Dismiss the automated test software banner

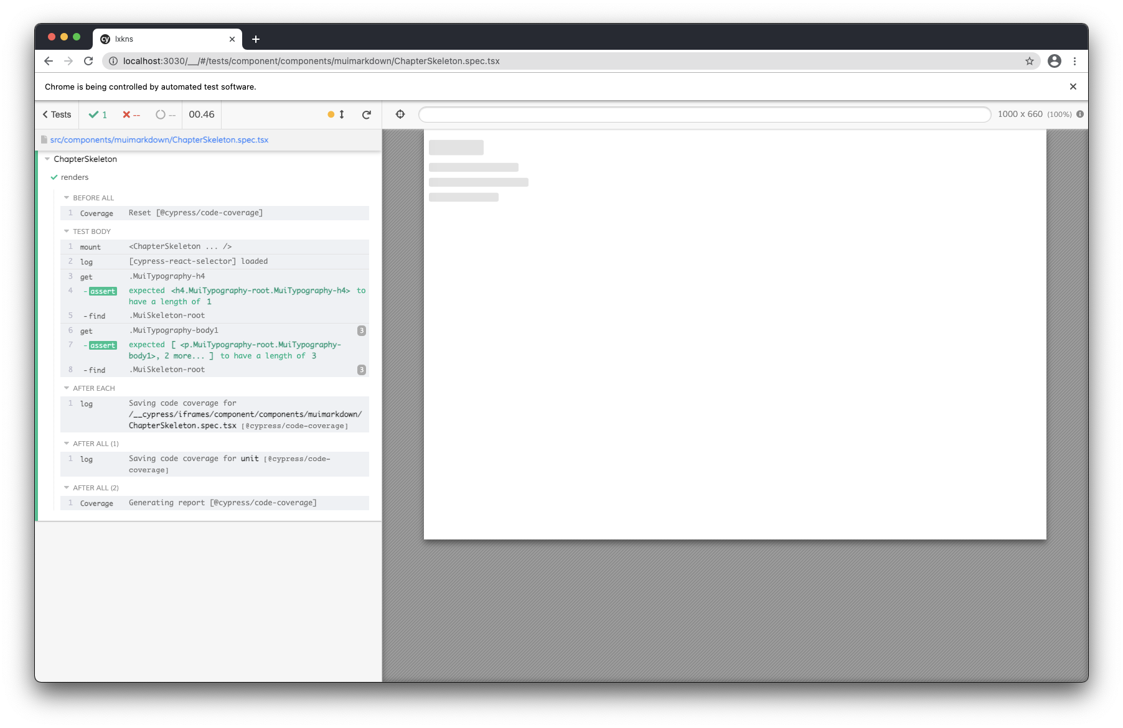pyautogui.click(x=1073, y=86)
